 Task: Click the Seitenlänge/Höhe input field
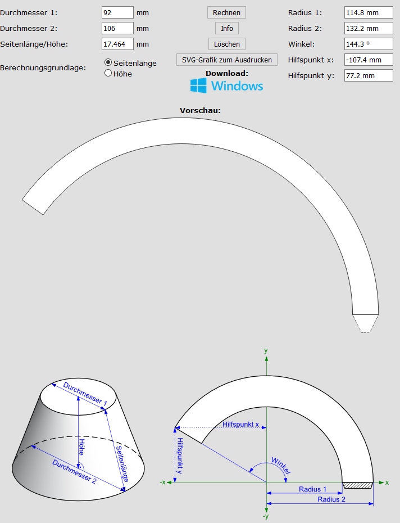point(117,44)
